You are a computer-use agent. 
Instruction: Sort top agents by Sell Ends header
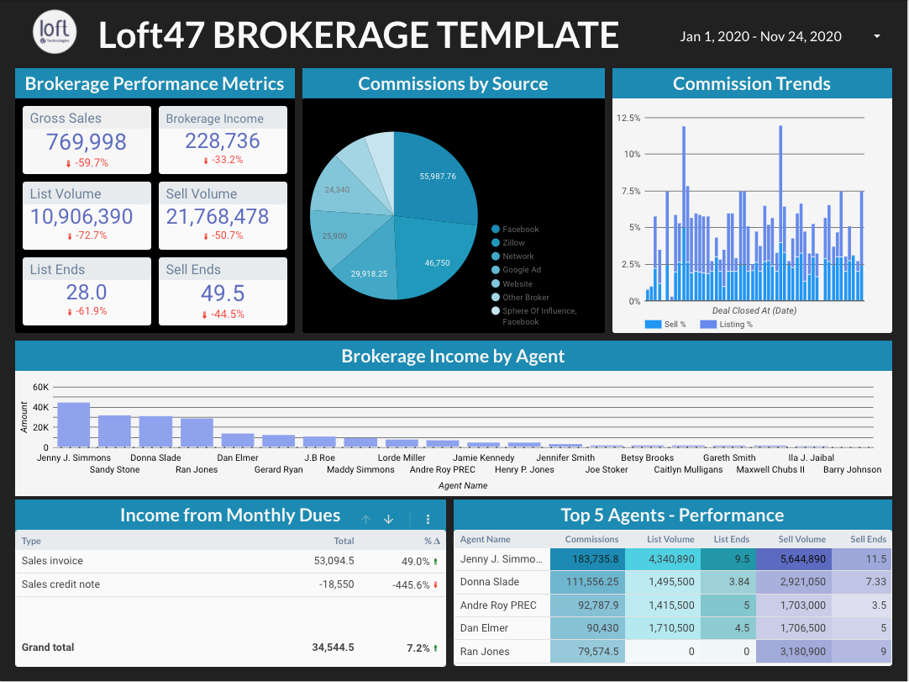869,539
